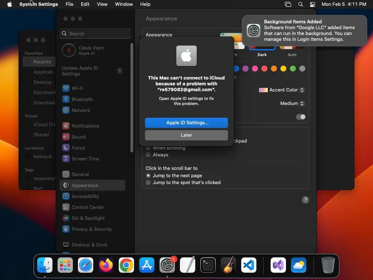Launch Google Chrome from the Dock
This screenshot has width=373, height=280.
tap(126, 265)
